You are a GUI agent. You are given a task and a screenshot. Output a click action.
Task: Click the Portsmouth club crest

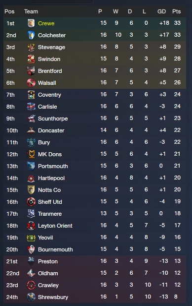31,166
